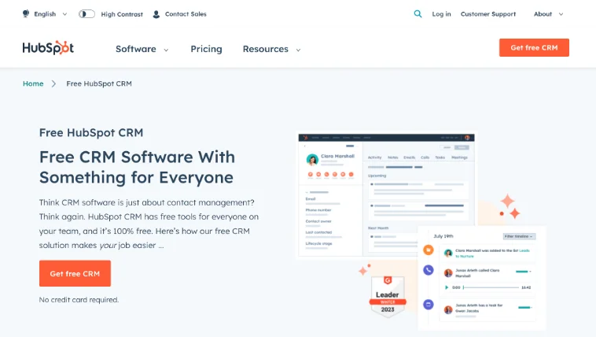
Task: Toggle the High Contrast switch
Action: (86, 14)
